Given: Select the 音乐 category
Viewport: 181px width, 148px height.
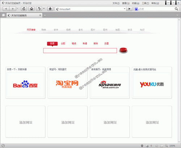Looking at the screenshot, I should [x=81, y=30].
